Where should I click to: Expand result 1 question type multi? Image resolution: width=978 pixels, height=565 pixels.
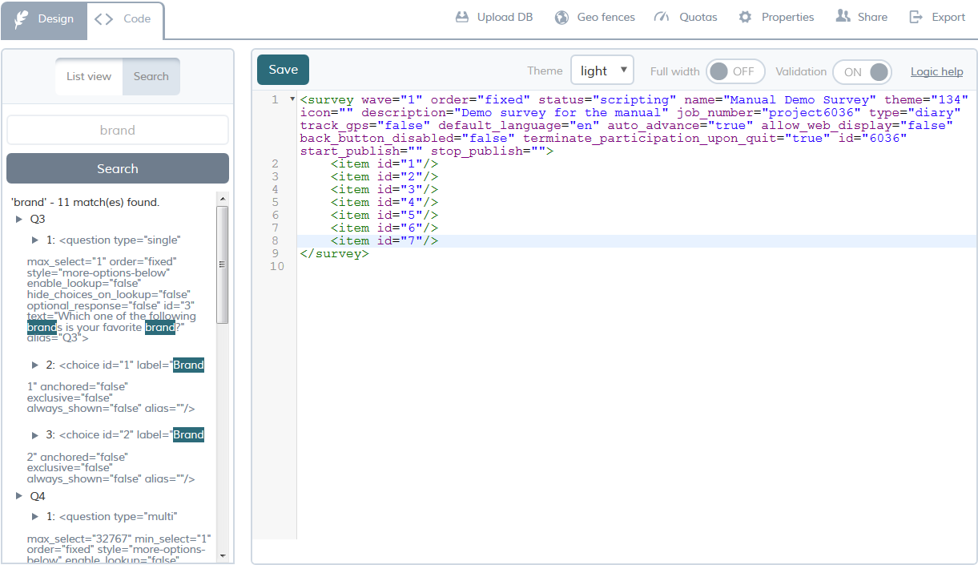(x=35, y=516)
